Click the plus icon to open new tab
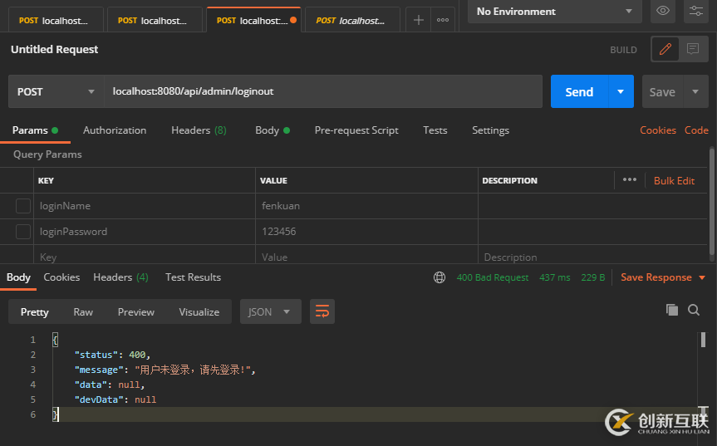717x446 pixels. click(419, 20)
